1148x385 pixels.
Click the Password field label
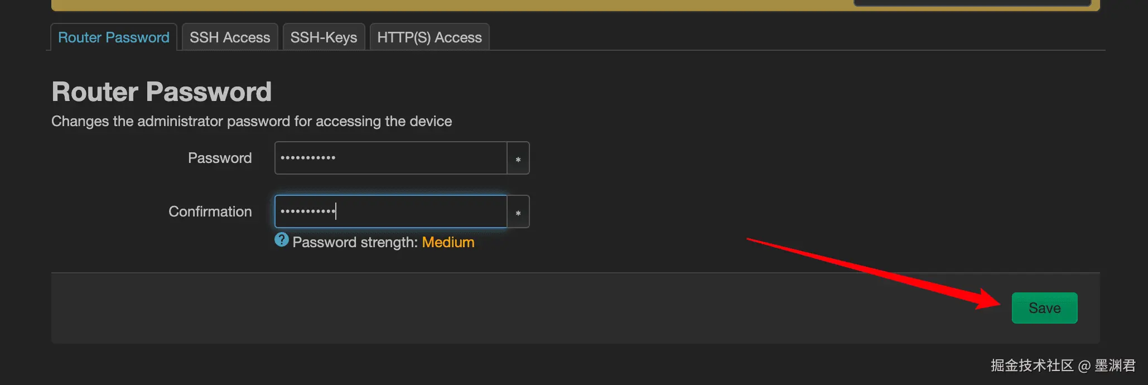220,158
